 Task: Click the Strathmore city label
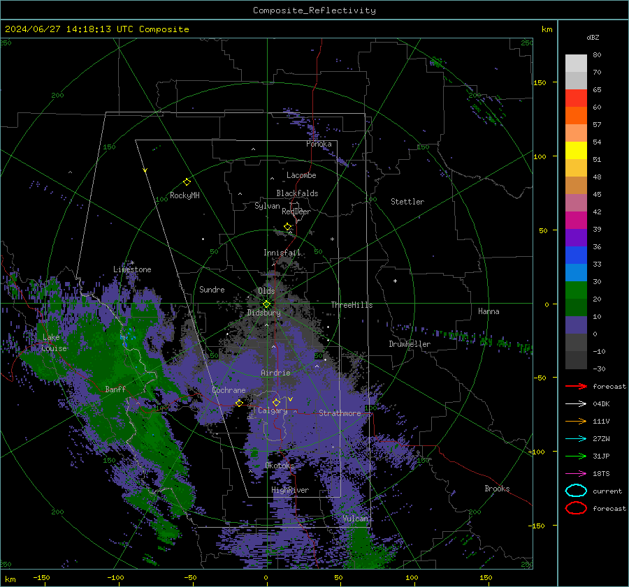click(x=340, y=413)
